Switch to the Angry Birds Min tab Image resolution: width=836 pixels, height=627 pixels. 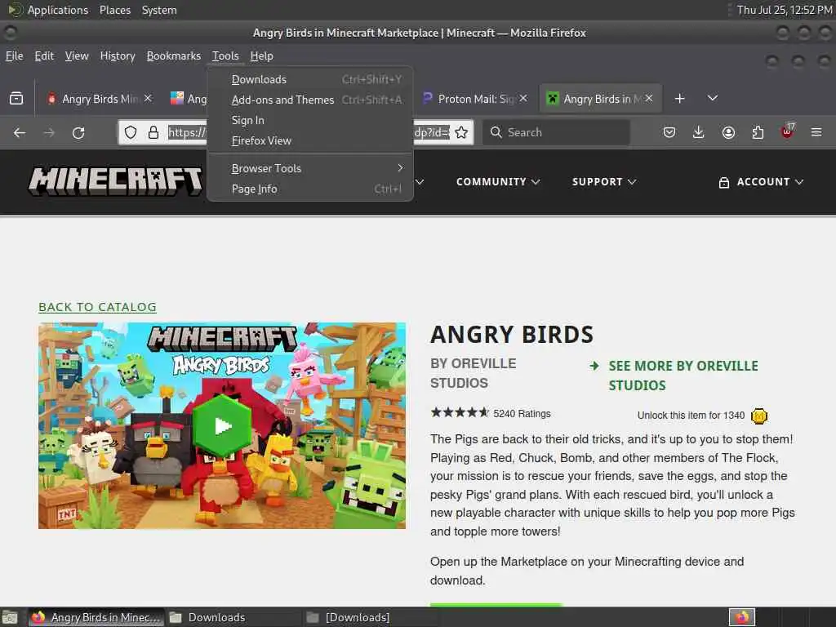point(100,99)
